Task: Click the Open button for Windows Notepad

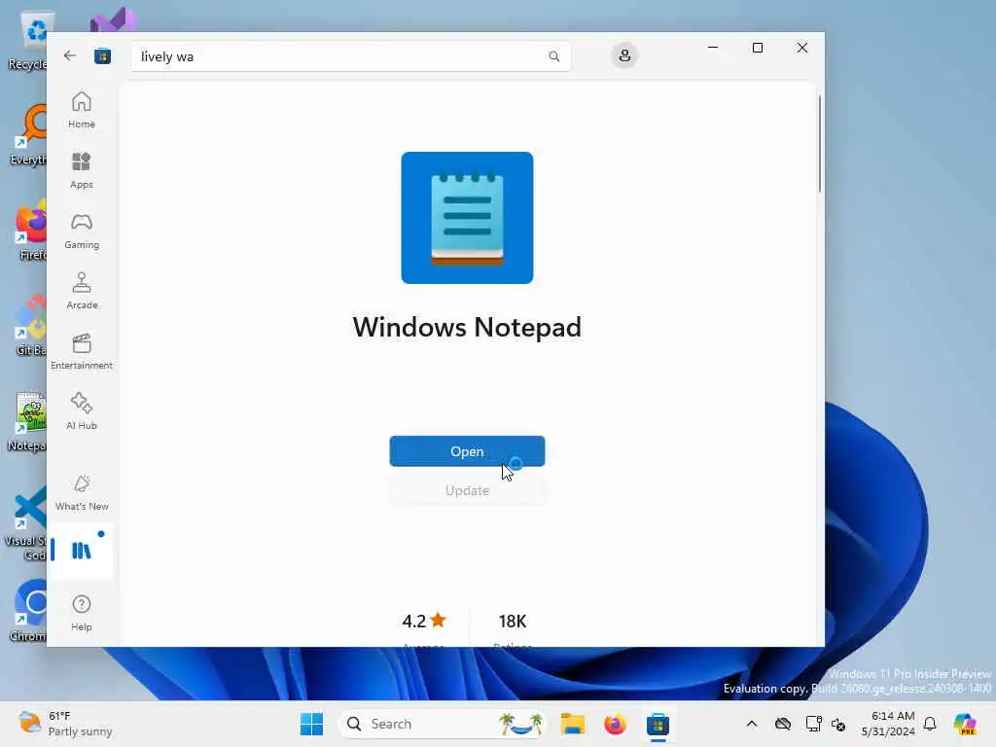Action: (x=467, y=451)
